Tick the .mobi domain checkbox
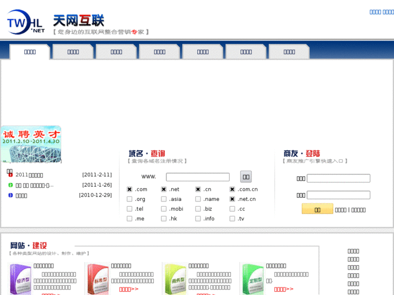Image resolution: width=394 pixels, height=295 pixels. (x=164, y=209)
